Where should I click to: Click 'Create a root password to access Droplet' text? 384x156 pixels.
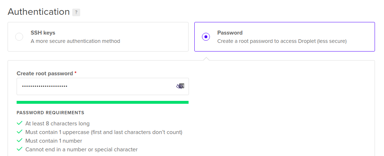(x=282, y=41)
